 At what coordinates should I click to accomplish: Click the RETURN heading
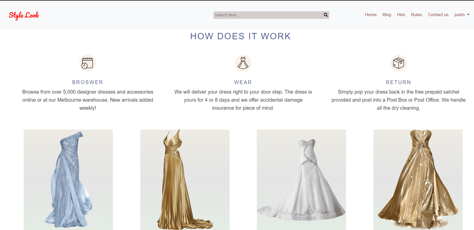[x=398, y=82]
